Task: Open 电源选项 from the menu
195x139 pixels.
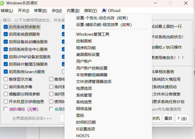Action: pyautogui.click(x=108, y=88)
